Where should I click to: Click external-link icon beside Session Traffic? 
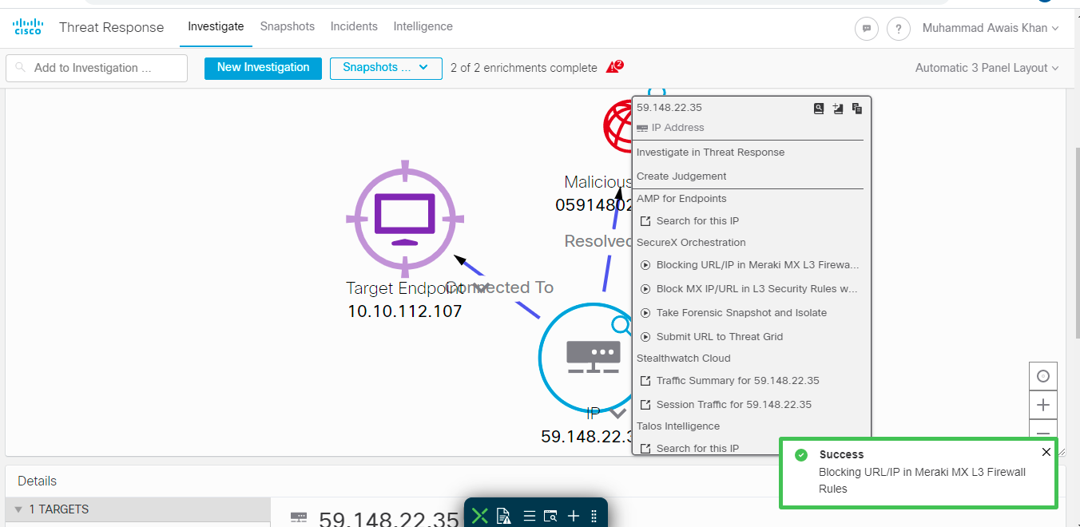click(x=645, y=405)
